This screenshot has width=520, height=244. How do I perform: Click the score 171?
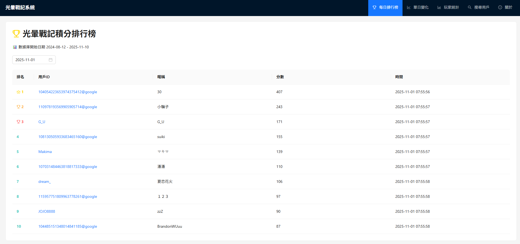(x=279, y=122)
